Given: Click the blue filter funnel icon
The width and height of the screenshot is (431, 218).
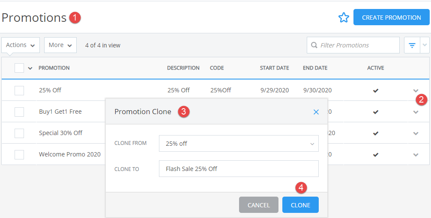Looking at the screenshot, I should pos(412,45).
